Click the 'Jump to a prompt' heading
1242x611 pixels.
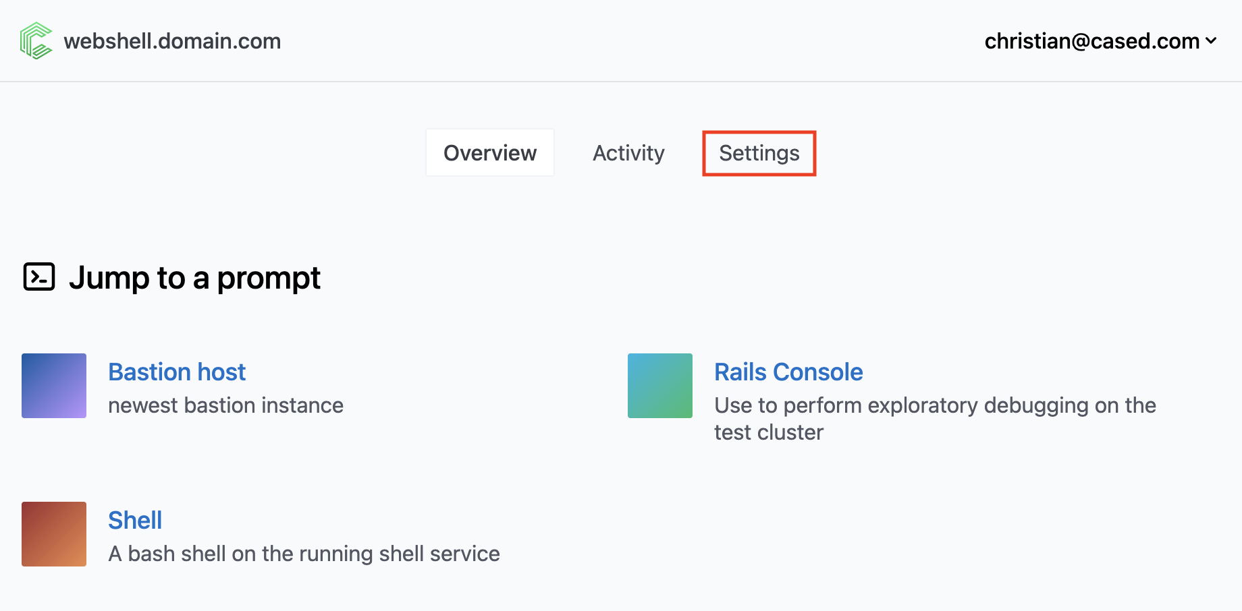pos(194,278)
